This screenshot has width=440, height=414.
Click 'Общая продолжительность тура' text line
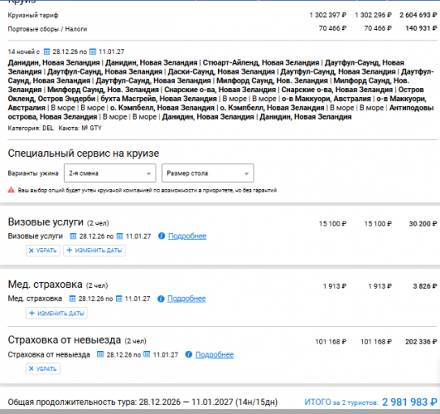[x=143, y=402]
